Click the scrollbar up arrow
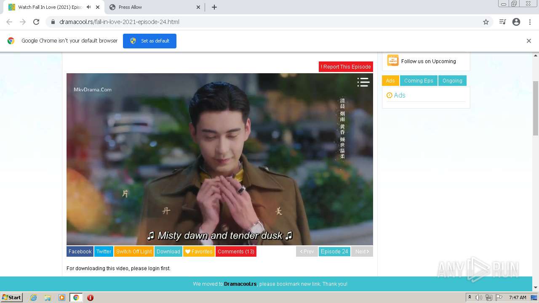This screenshot has height=303, width=539. coord(536,55)
